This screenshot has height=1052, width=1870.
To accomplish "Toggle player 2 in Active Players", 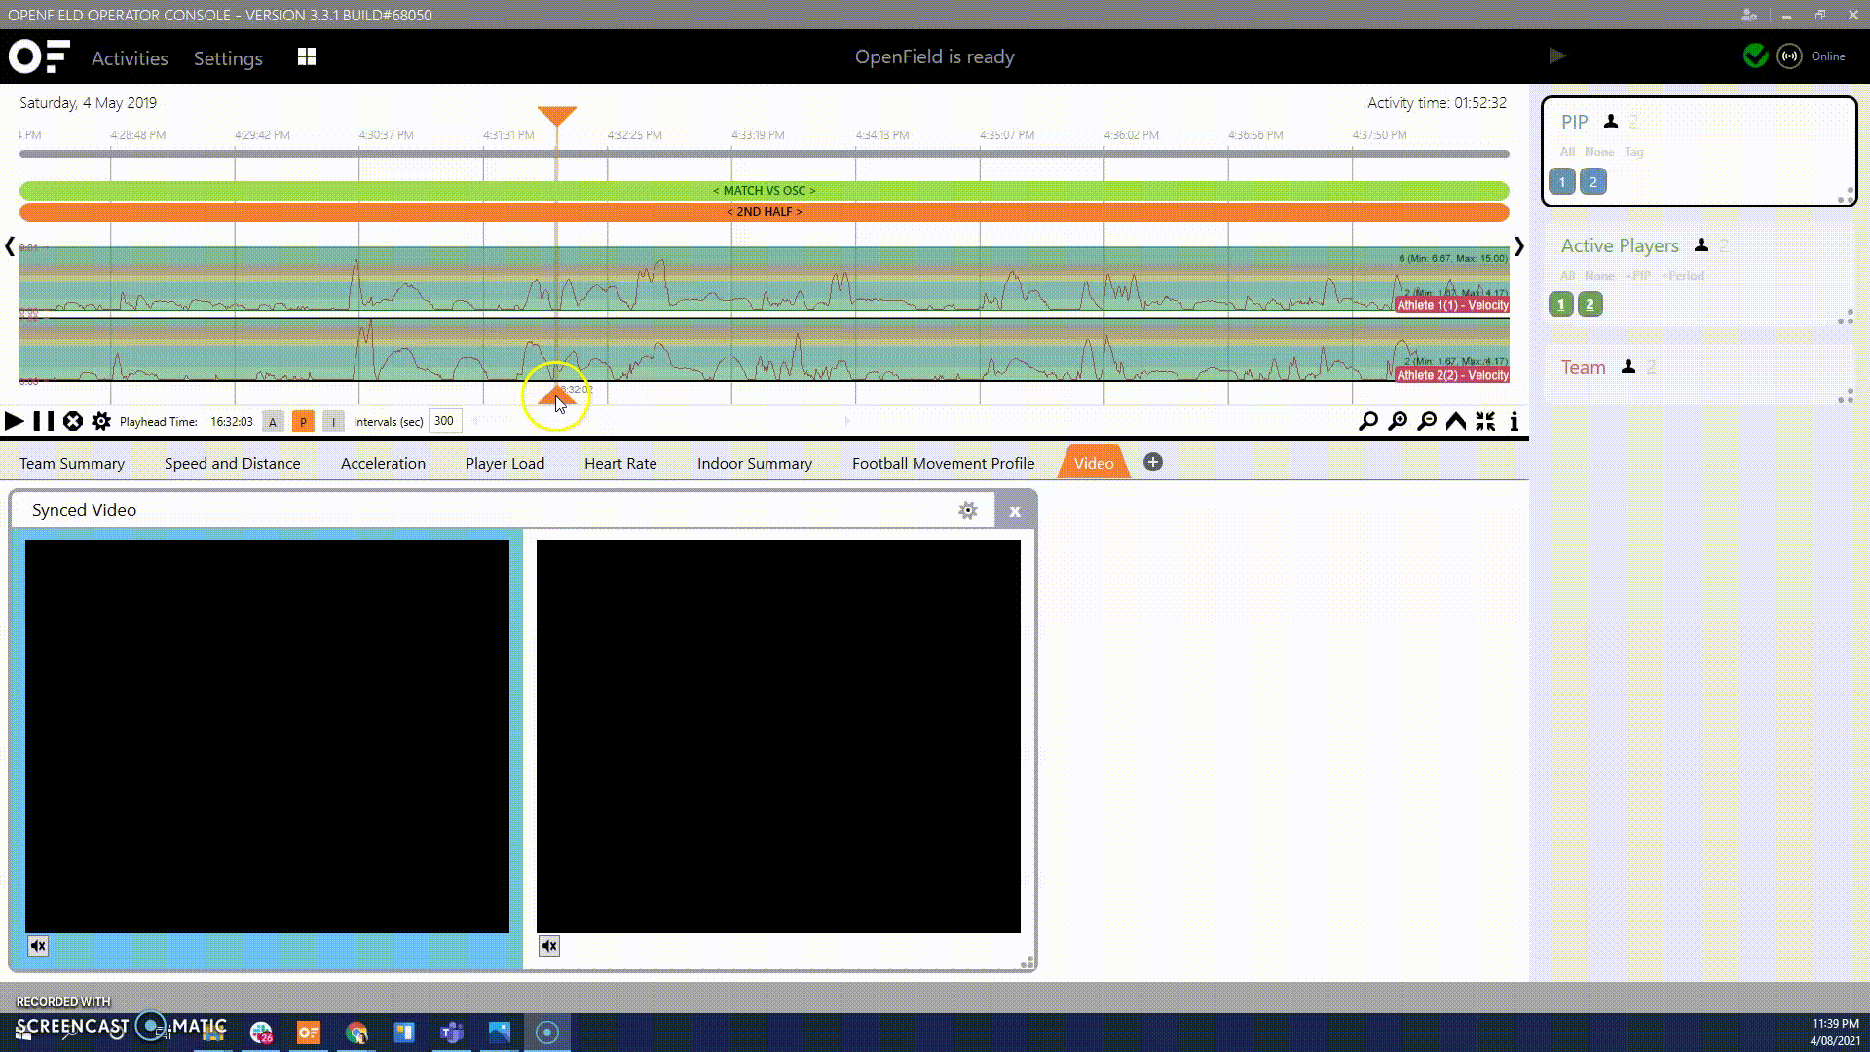I will pyautogui.click(x=1590, y=305).
